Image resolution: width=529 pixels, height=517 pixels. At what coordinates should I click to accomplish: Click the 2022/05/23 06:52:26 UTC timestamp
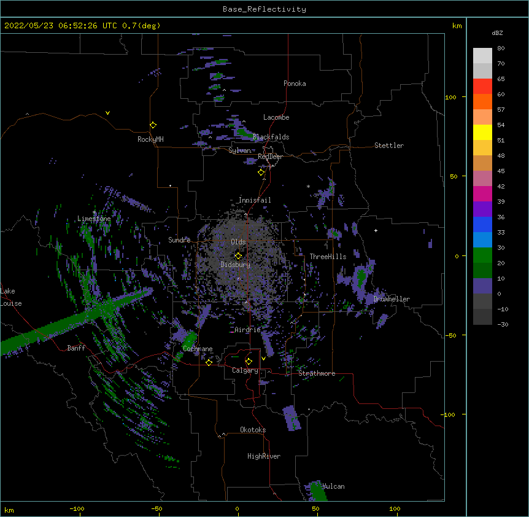click(60, 26)
